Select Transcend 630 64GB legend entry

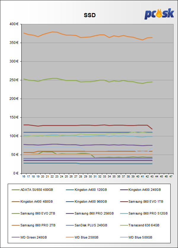click(139, 225)
